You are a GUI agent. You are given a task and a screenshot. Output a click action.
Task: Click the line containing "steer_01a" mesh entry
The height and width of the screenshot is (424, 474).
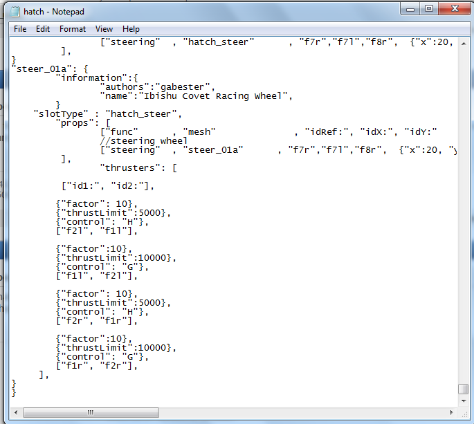coord(278,150)
